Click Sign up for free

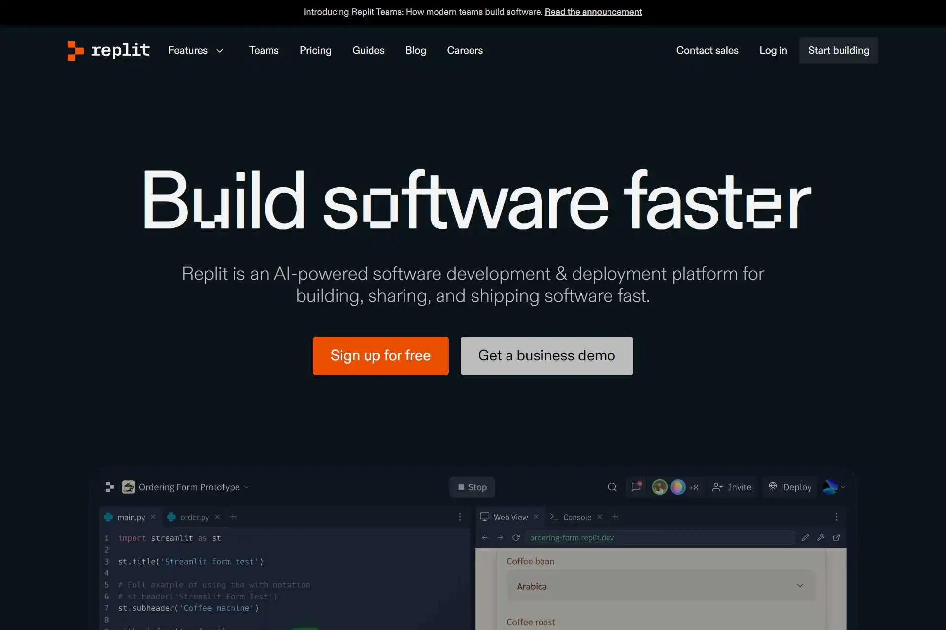380,355
